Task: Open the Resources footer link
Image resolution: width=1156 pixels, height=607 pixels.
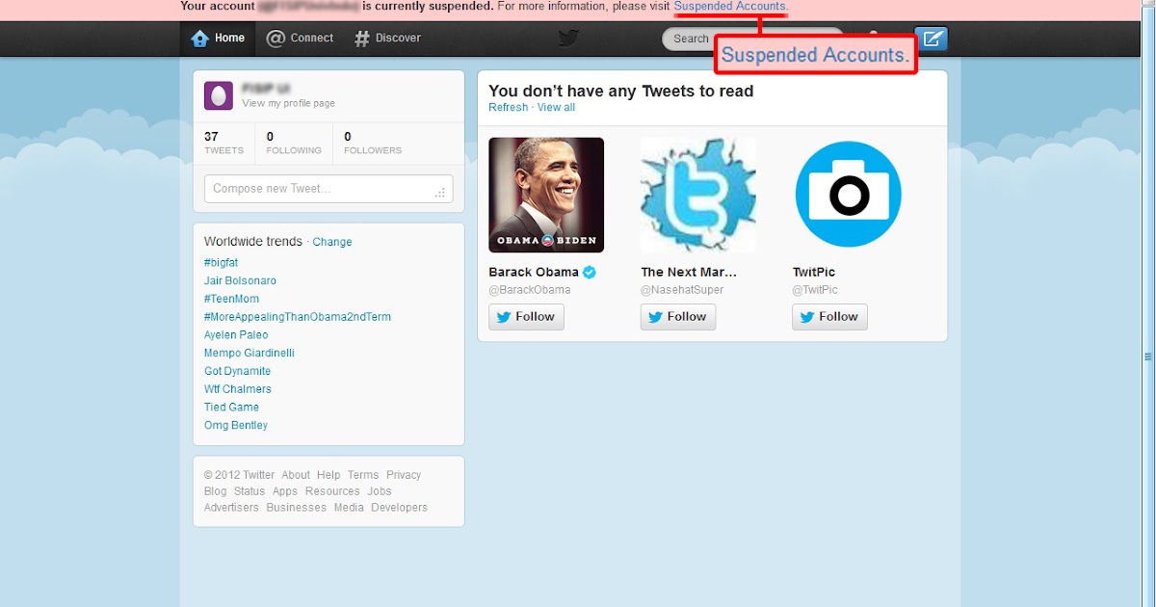Action: click(x=332, y=491)
